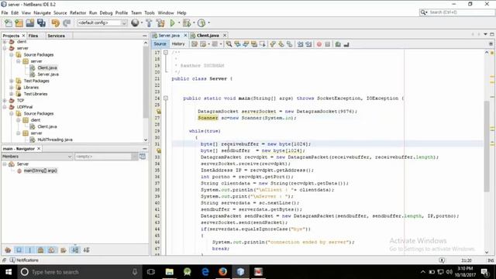Click the lightbulb hint icon beside line 26
The width and height of the screenshot is (496, 279).
point(159,112)
